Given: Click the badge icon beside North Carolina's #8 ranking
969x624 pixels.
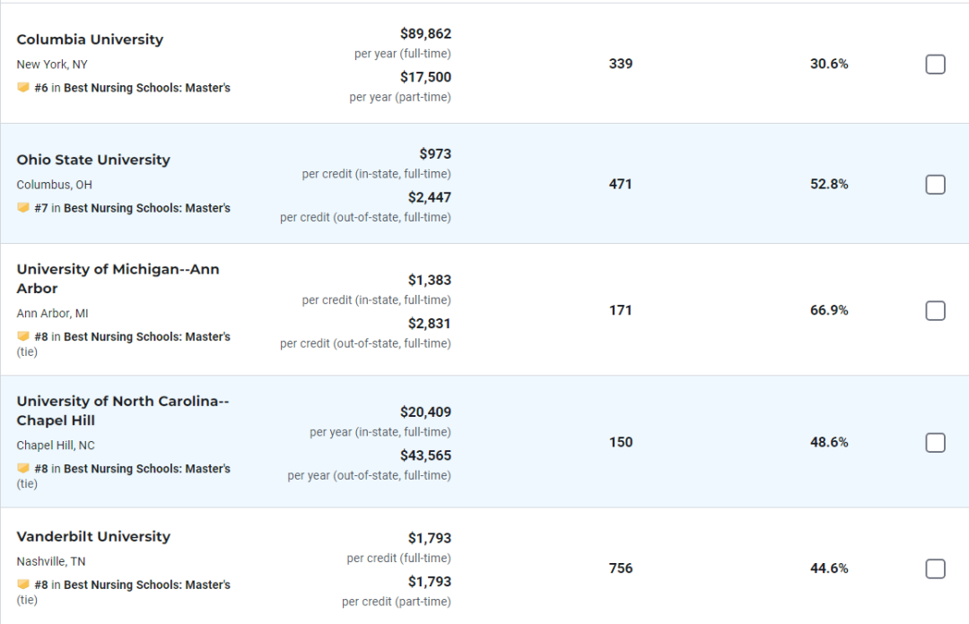Looking at the screenshot, I should pos(23,469).
